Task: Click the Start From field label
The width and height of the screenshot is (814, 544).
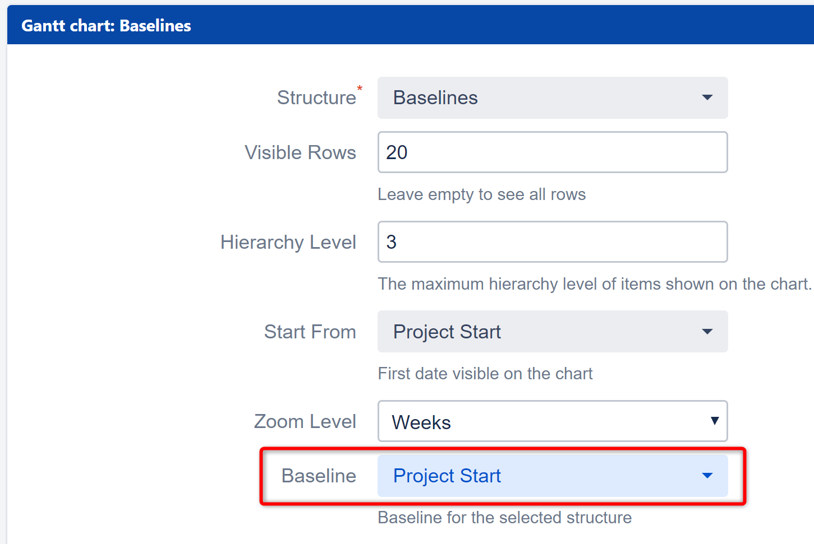Action: (x=310, y=332)
